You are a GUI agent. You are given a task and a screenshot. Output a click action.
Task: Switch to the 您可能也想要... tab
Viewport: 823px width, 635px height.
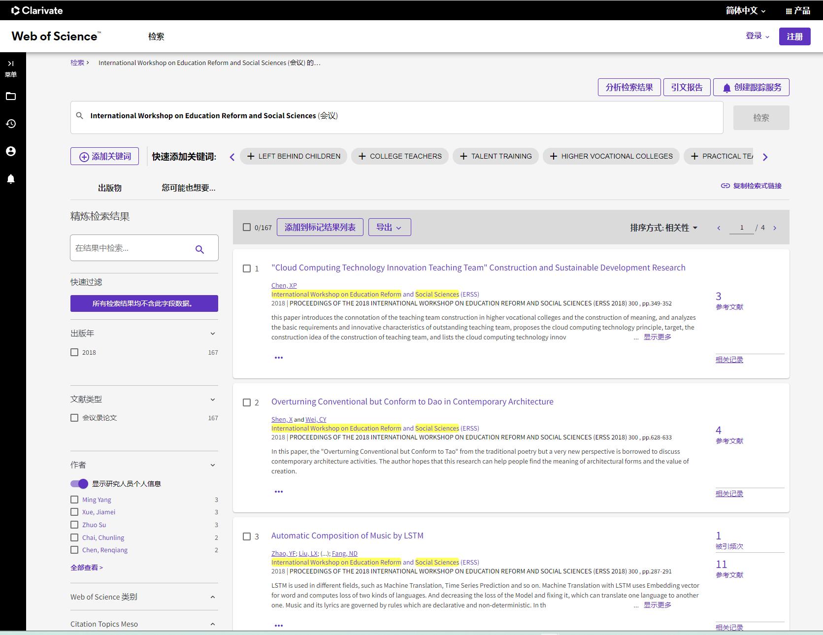point(189,188)
